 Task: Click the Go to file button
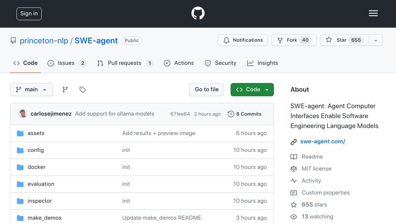coord(207,90)
